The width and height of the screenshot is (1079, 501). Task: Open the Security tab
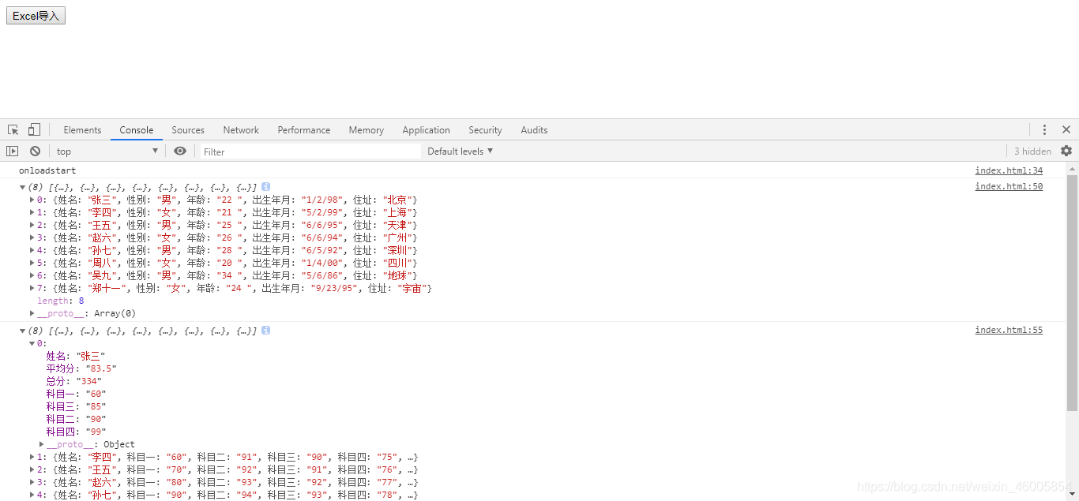point(485,130)
